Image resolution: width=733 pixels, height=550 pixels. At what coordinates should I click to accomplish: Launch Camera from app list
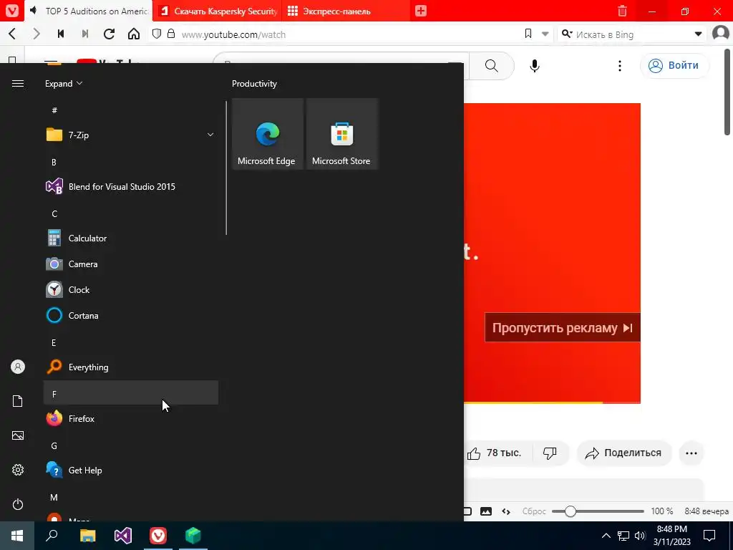[131, 264]
